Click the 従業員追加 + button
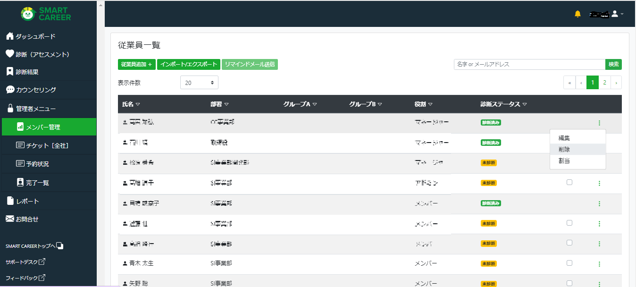Viewport: 636px width, 287px height. 136,64
